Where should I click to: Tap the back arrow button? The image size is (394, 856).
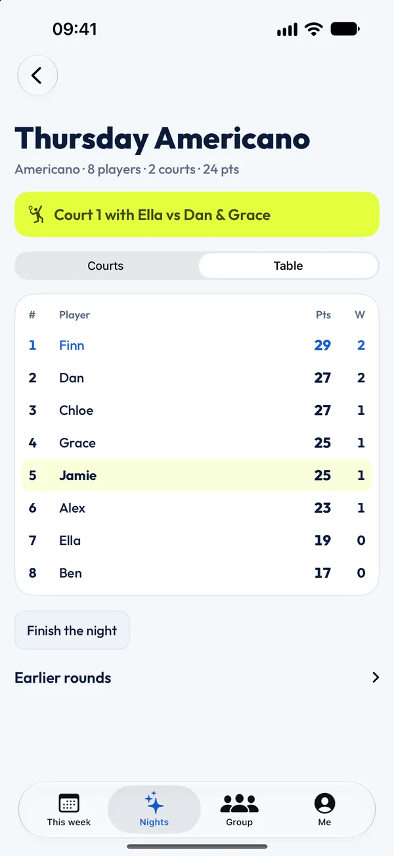pos(37,75)
